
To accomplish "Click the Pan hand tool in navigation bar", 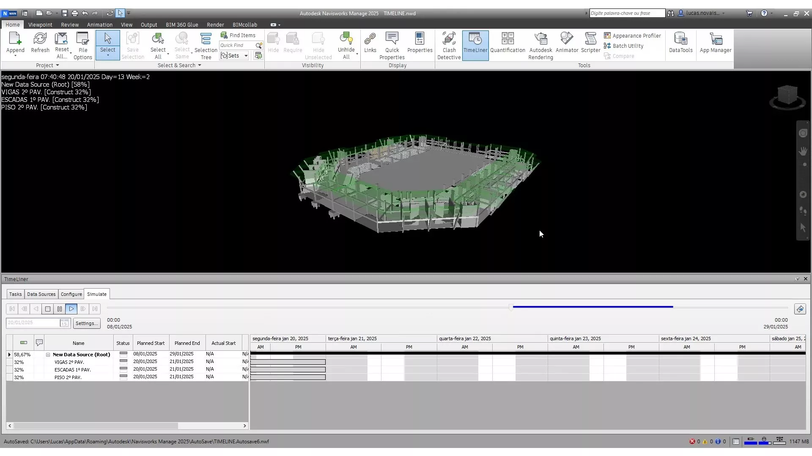I will [x=803, y=151].
